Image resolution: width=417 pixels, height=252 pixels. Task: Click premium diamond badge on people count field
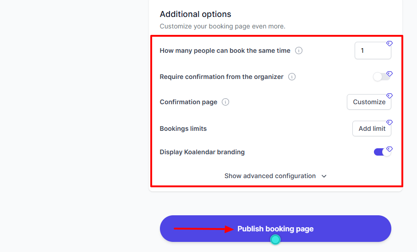[390, 44]
